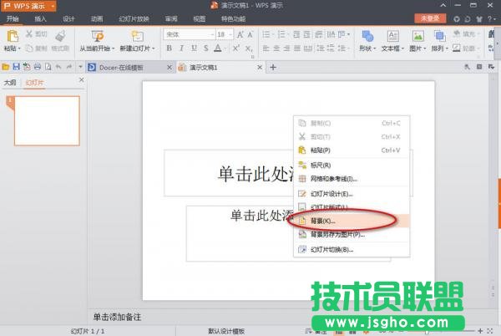Expand the WPS 演示 application menu arrow
The height and width of the screenshot is (336, 501).
(x=53, y=6)
